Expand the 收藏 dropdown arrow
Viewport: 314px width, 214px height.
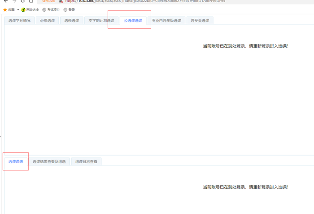18,9
